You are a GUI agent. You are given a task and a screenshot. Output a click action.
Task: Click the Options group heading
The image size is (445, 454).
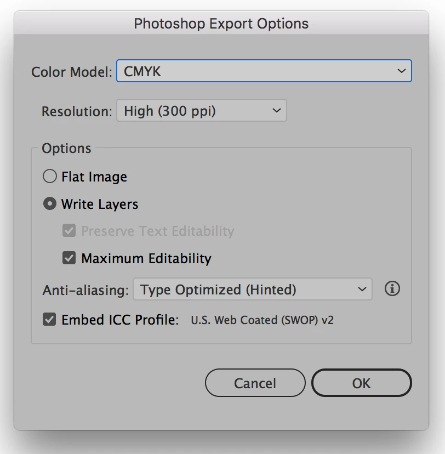pyautogui.click(x=66, y=149)
